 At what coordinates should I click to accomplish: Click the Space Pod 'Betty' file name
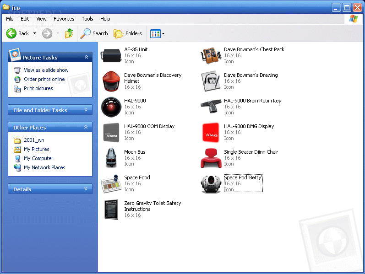(243, 177)
